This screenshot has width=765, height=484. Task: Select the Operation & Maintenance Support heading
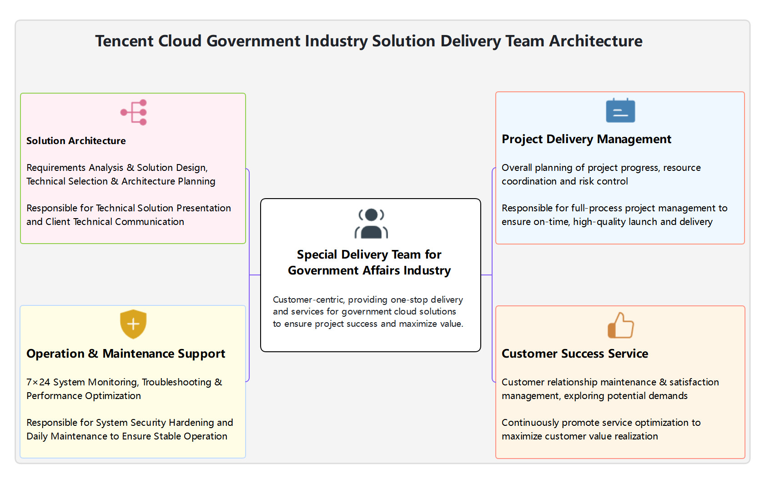tap(126, 354)
